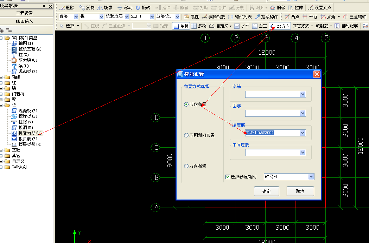This screenshot has width=369, height=243.
Task: Select the XY向布置 radio option
Action: click(x=186, y=166)
